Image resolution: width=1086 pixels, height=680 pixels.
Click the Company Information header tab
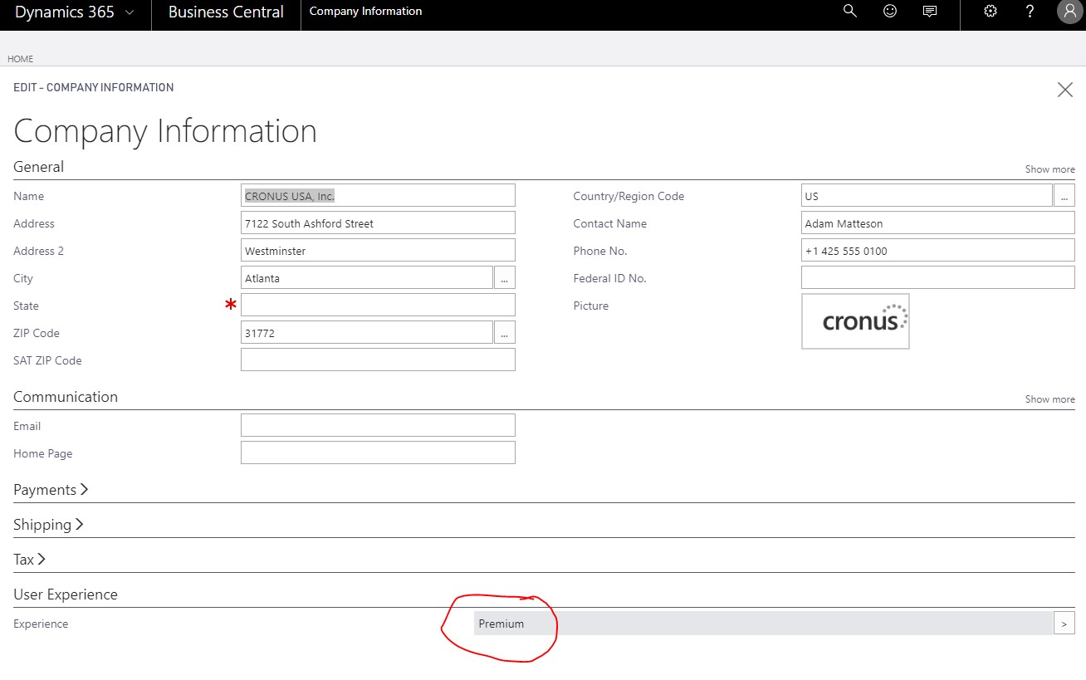click(x=365, y=12)
